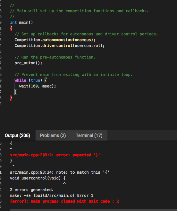Click 'void usercontrol(void) {' output line

(x=38, y=178)
